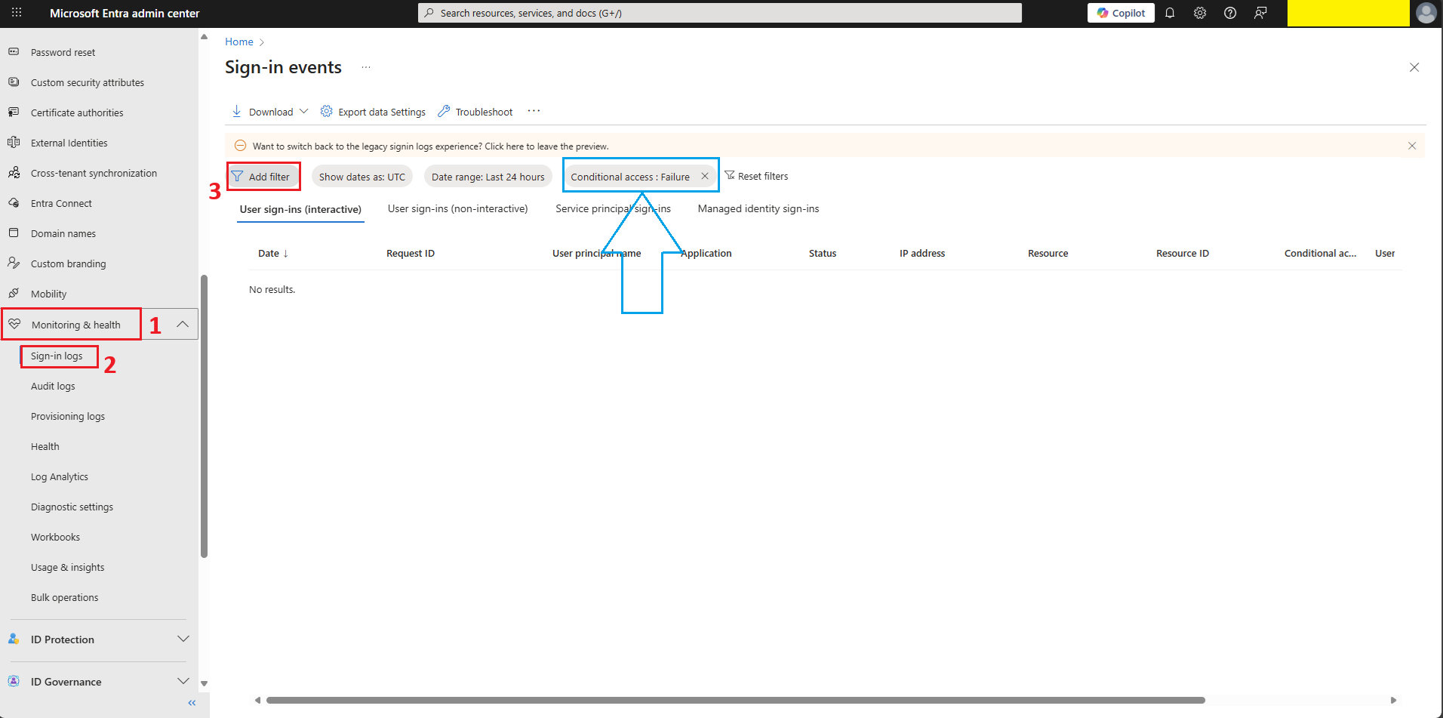Open the Managed identity sign-ins tab
This screenshot has height=718, width=1443.
pos(758,208)
